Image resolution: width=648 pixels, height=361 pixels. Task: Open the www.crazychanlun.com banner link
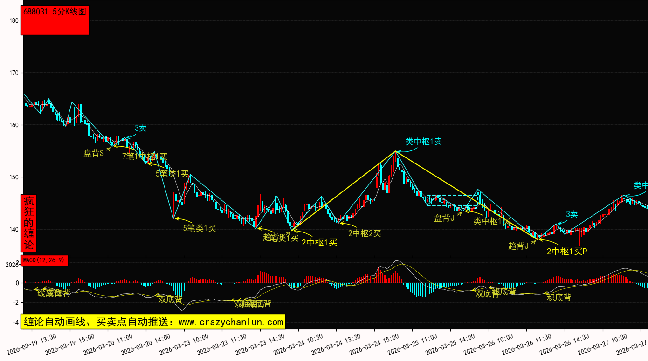(x=152, y=322)
